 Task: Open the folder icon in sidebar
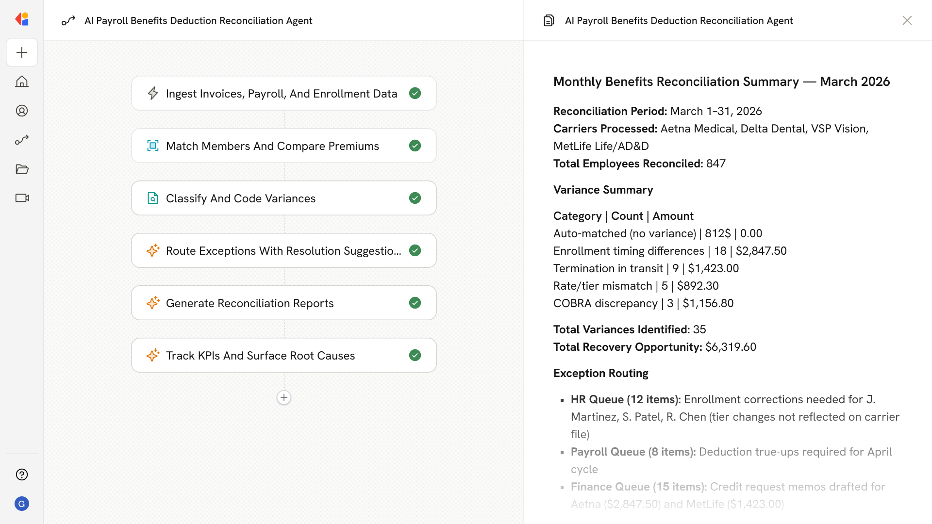(x=22, y=169)
